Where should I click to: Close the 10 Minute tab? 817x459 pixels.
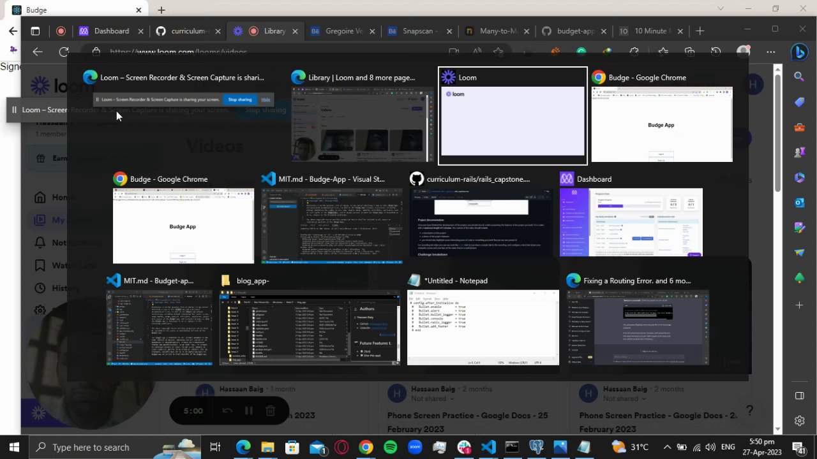click(680, 31)
